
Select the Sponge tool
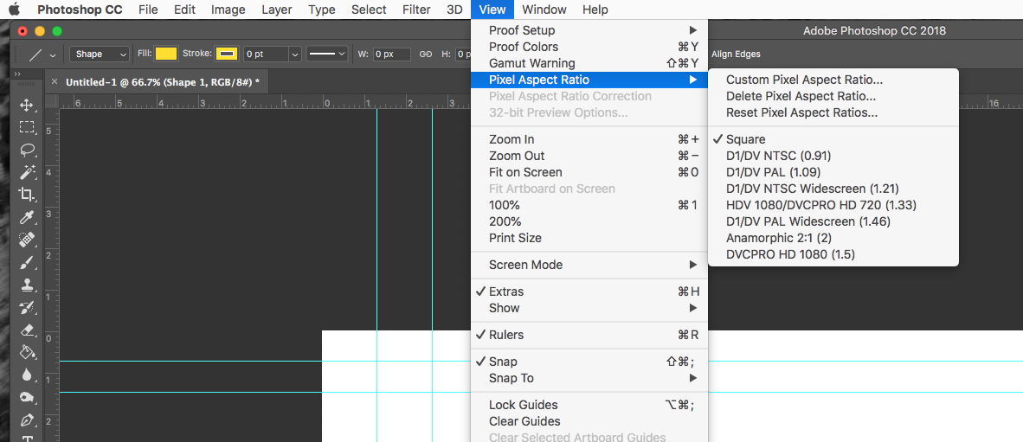point(27,396)
